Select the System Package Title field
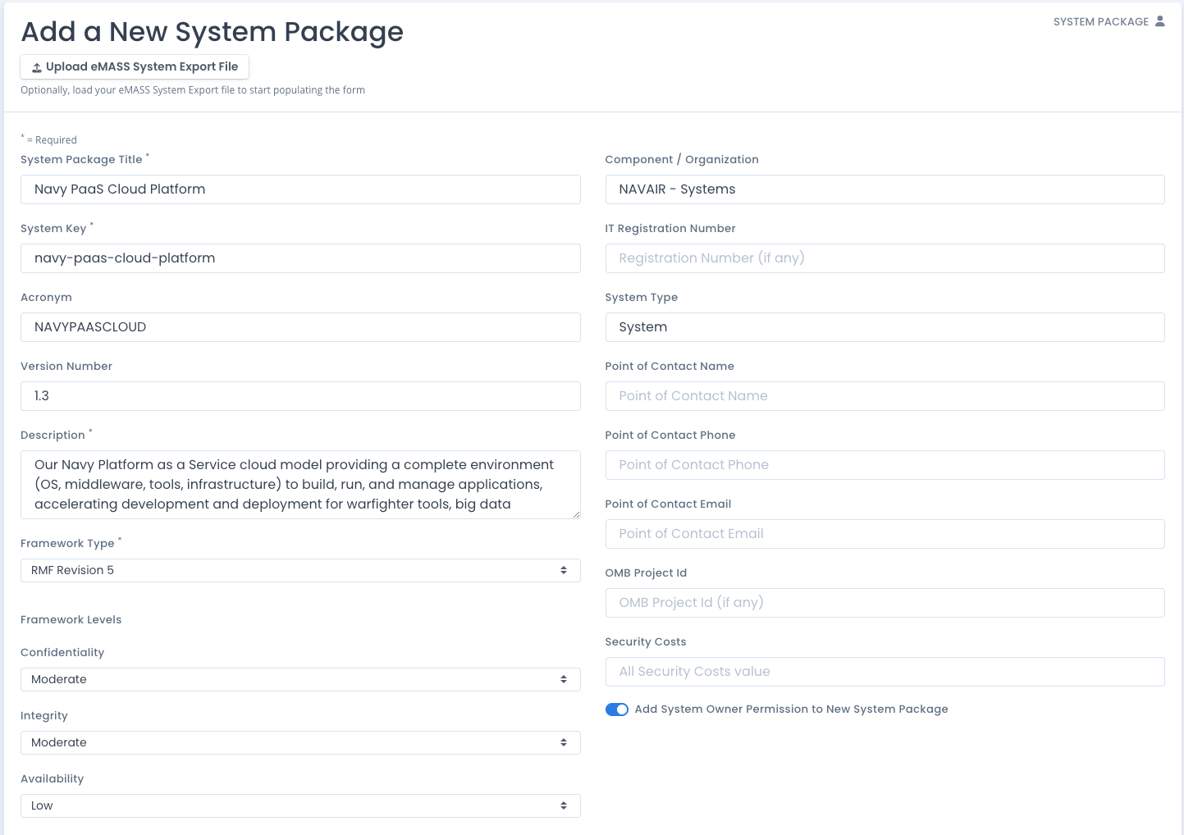 (x=299, y=189)
